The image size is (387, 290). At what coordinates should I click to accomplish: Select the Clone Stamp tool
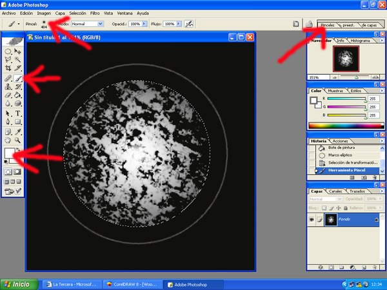click(8, 87)
